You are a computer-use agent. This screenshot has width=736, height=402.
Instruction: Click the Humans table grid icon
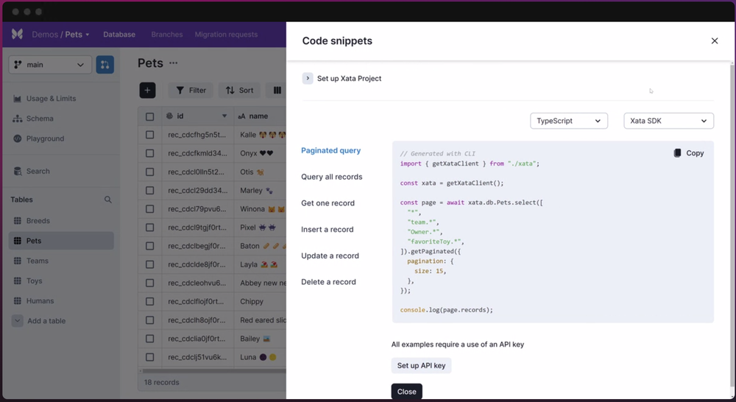(18, 300)
